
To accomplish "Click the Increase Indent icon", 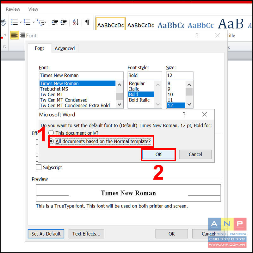I will [x=64, y=22].
